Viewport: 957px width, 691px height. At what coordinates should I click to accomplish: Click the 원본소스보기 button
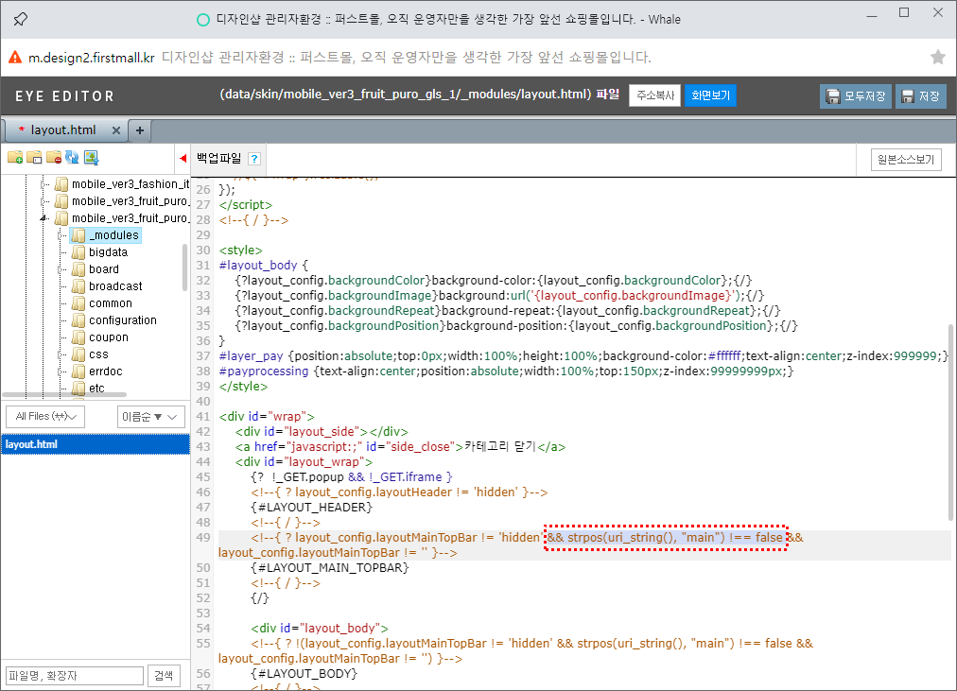point(906,160)
